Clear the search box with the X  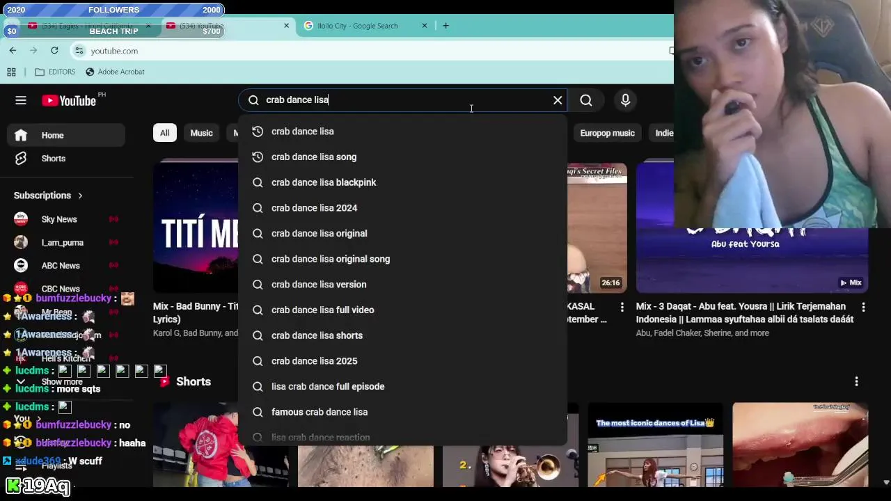pyautogui.click(x=558, y=100)
